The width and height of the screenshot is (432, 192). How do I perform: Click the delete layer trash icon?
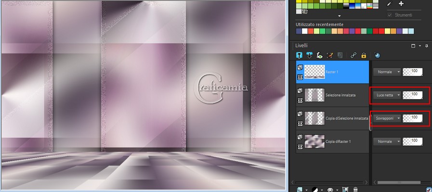coord(355,190)
